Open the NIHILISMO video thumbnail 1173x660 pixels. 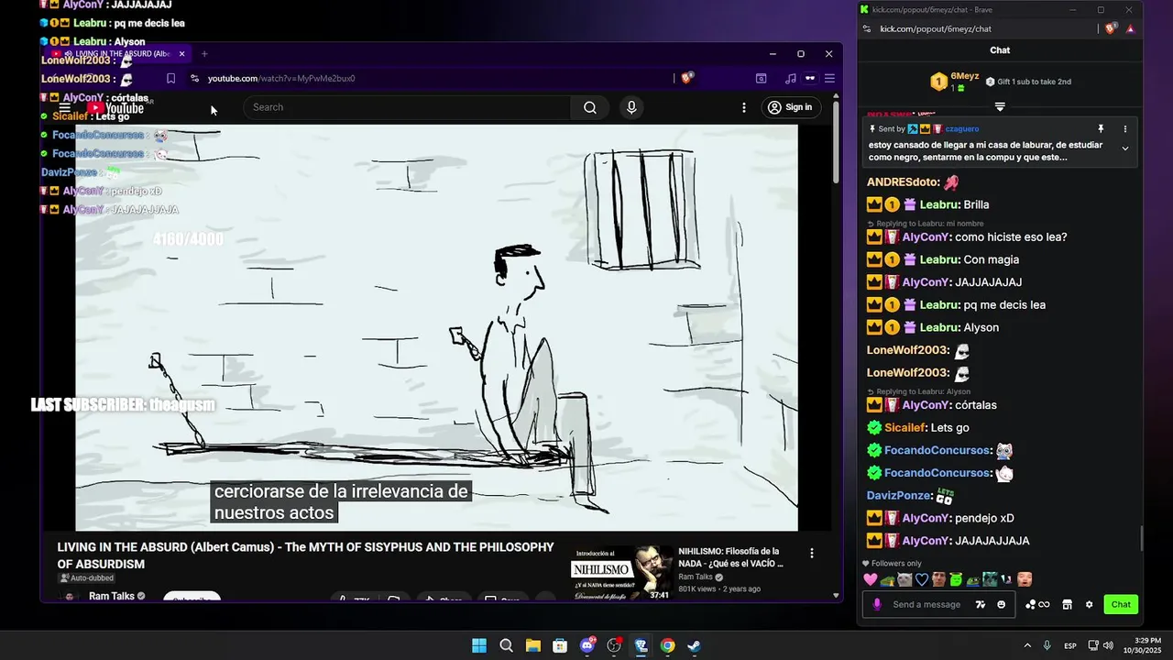point(622,574)
